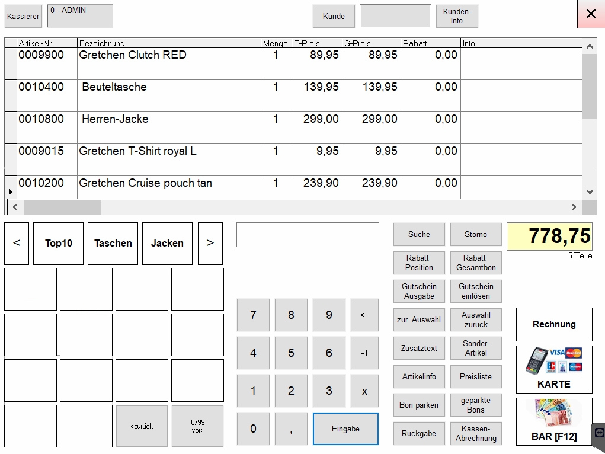
Task: Click the horizontal scroll-right arrow
Action: tap(574, 207)
